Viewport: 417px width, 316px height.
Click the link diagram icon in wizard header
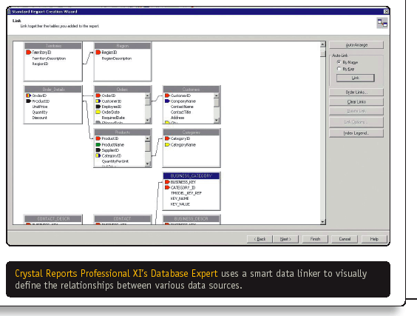pyautogui.click(x=382, y=23)
